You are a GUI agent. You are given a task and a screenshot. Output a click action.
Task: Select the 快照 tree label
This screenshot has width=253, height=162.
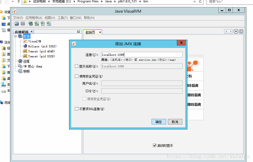(x=26, y=71)
